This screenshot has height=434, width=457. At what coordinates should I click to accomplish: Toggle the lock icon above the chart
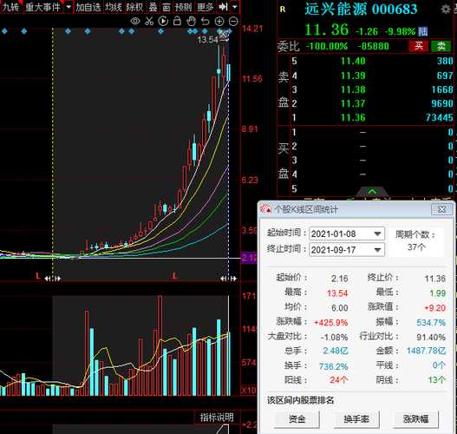coord(177,21)
